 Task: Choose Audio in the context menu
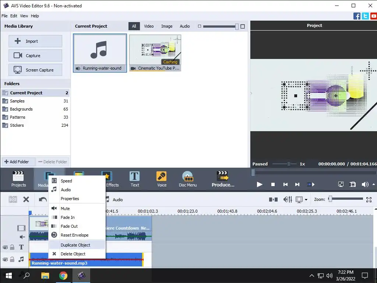click(77, 190)
